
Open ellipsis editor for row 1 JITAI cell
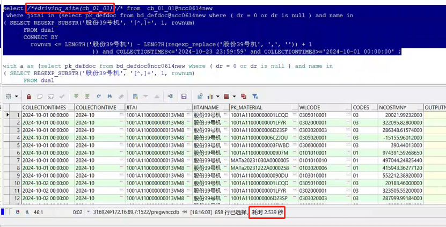click(x=189, y=114)
